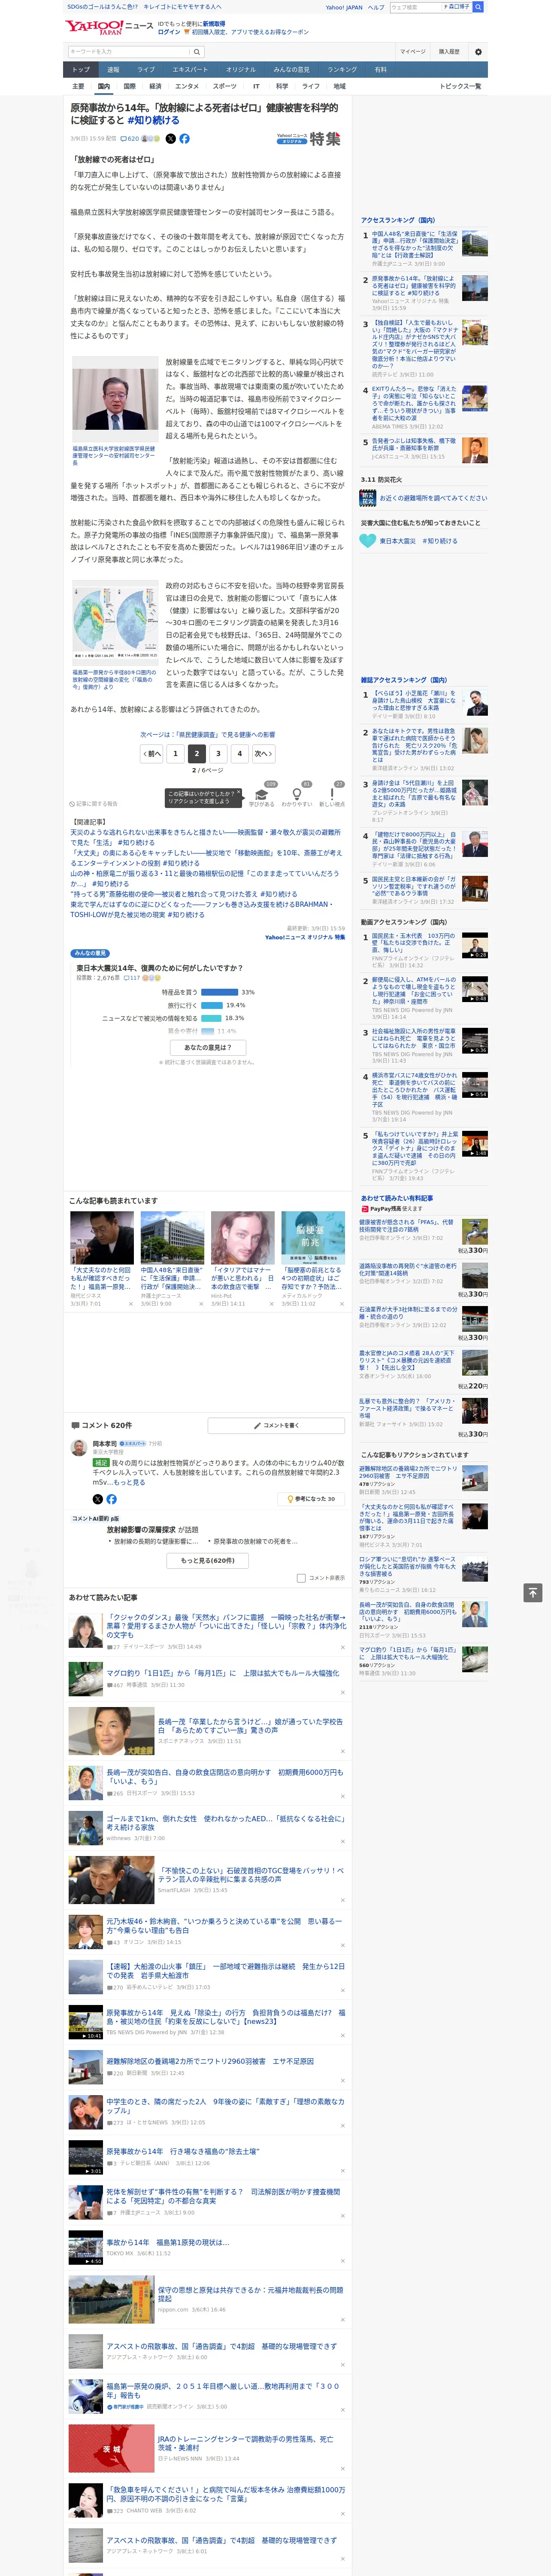Viewport: 551px width, 2576px height.
Task: Click the comment count 620 icon under the headline
Action: (130, 139)
